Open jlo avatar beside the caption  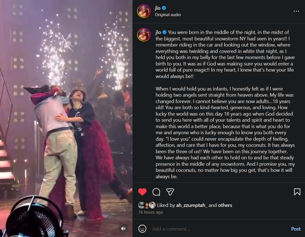144,35
